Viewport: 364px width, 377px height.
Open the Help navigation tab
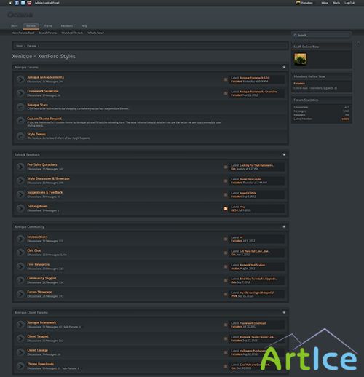84,26
